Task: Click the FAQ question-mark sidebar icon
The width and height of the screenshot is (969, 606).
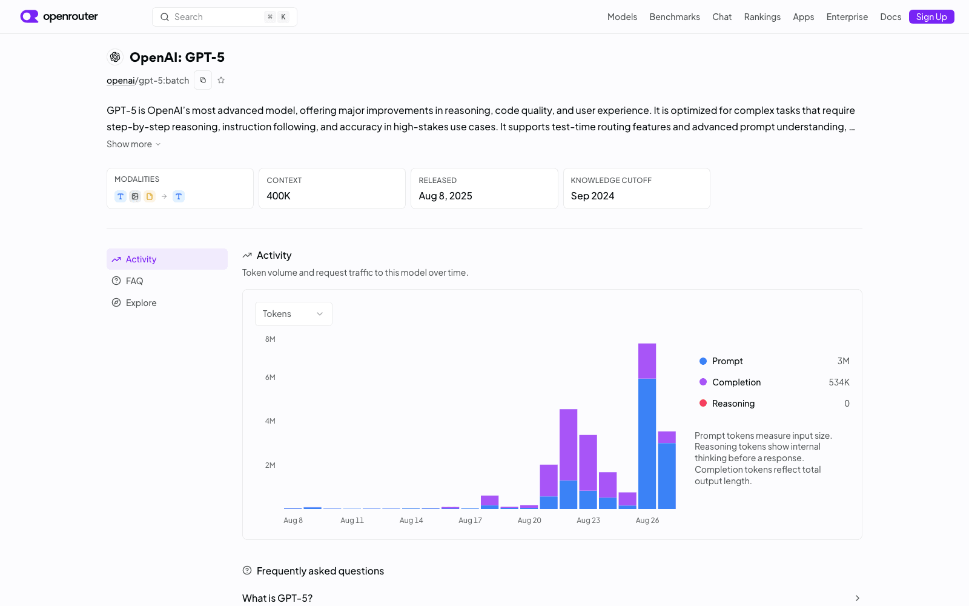Action: tap(116, 281)
